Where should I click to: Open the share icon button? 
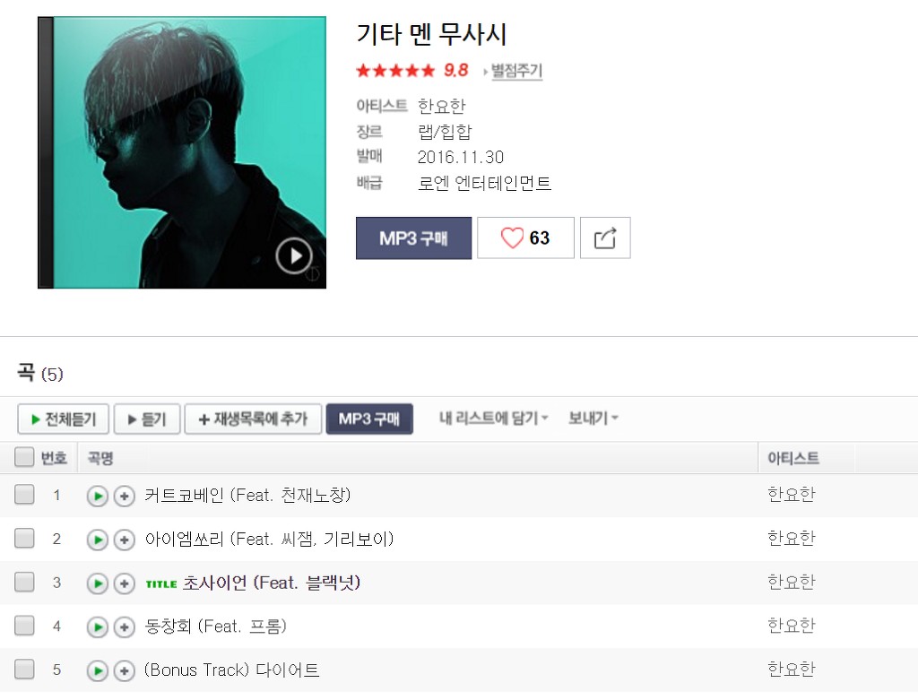click(605, 238)
